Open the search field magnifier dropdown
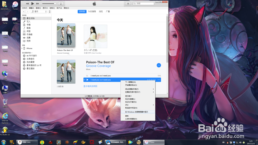Viewport: 258px width, 145px height. point(135,4)
